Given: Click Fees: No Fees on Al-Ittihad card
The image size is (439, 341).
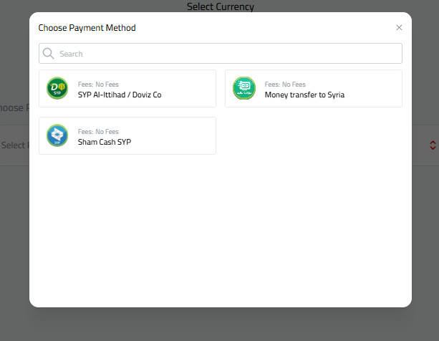Looking at the screenshot, I should 98,85.
